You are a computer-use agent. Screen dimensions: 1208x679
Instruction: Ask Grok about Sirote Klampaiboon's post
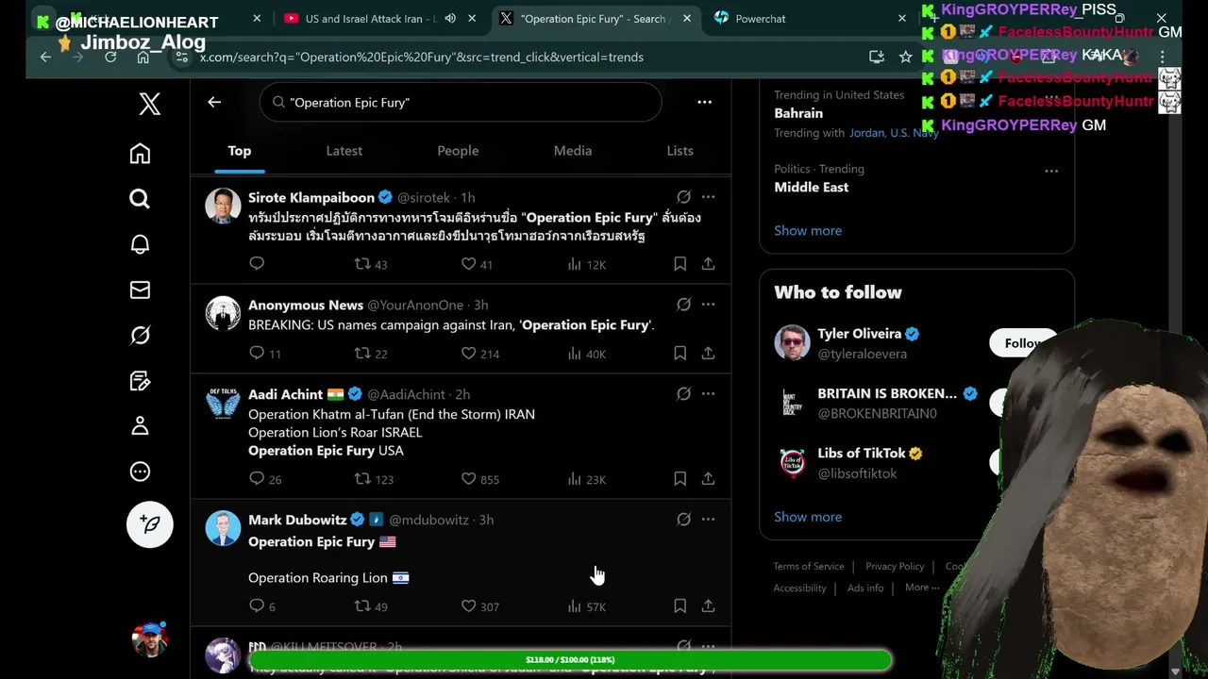pyautogui.click(x=683, y=197)
